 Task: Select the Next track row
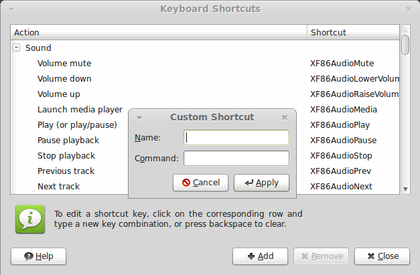click(205, 187)
